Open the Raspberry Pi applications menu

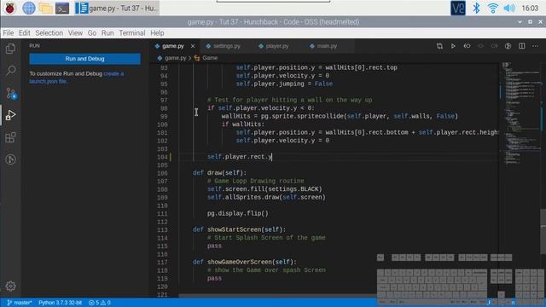tap(9, 8)
